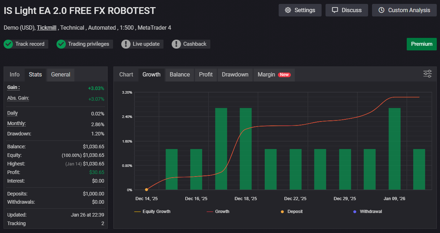Click green checkmark beside Trading privileges
The width and height of the screenshot is (440, 233).
(61, 44)
